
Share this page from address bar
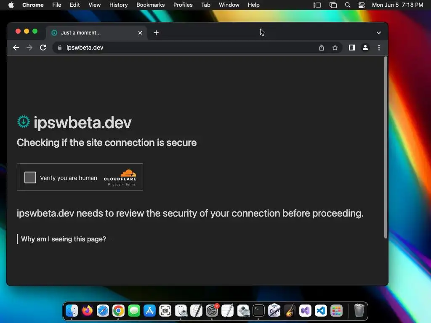(321, 48)
